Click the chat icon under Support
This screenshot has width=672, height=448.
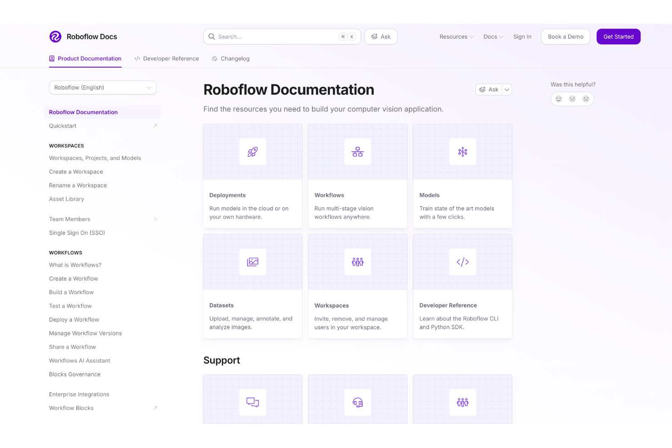252,402
